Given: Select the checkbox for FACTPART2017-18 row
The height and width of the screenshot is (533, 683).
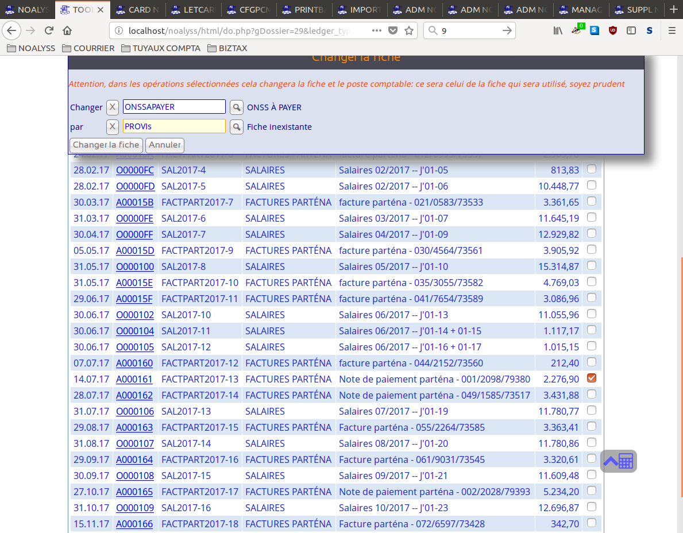Looking at the screenshot, I should coord(591,523).
